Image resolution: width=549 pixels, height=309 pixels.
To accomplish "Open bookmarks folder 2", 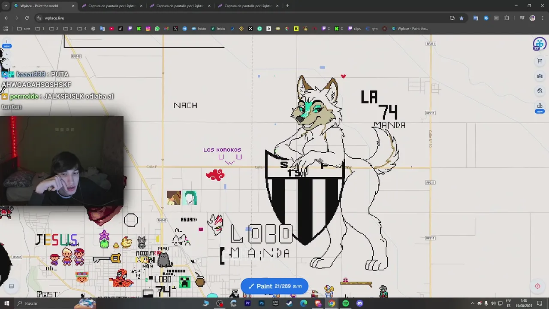I will (54, 29).
